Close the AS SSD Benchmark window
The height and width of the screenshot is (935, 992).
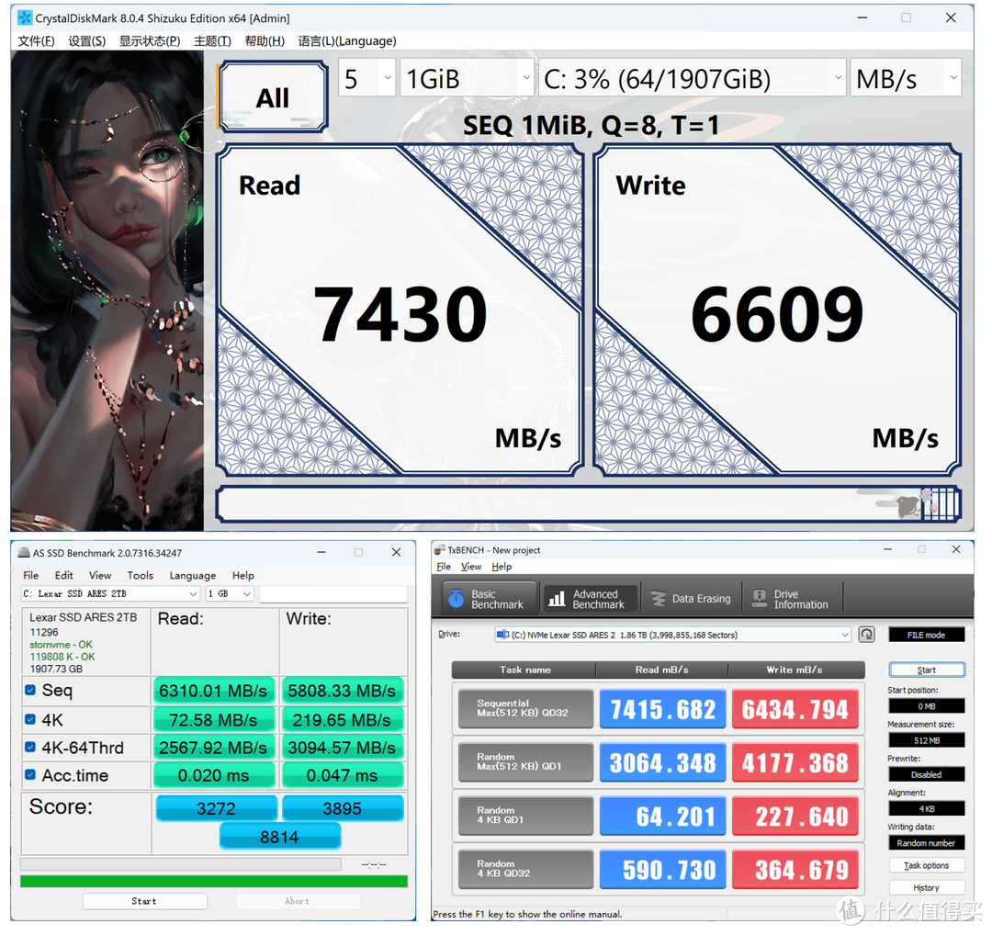[x=396, y=552]
